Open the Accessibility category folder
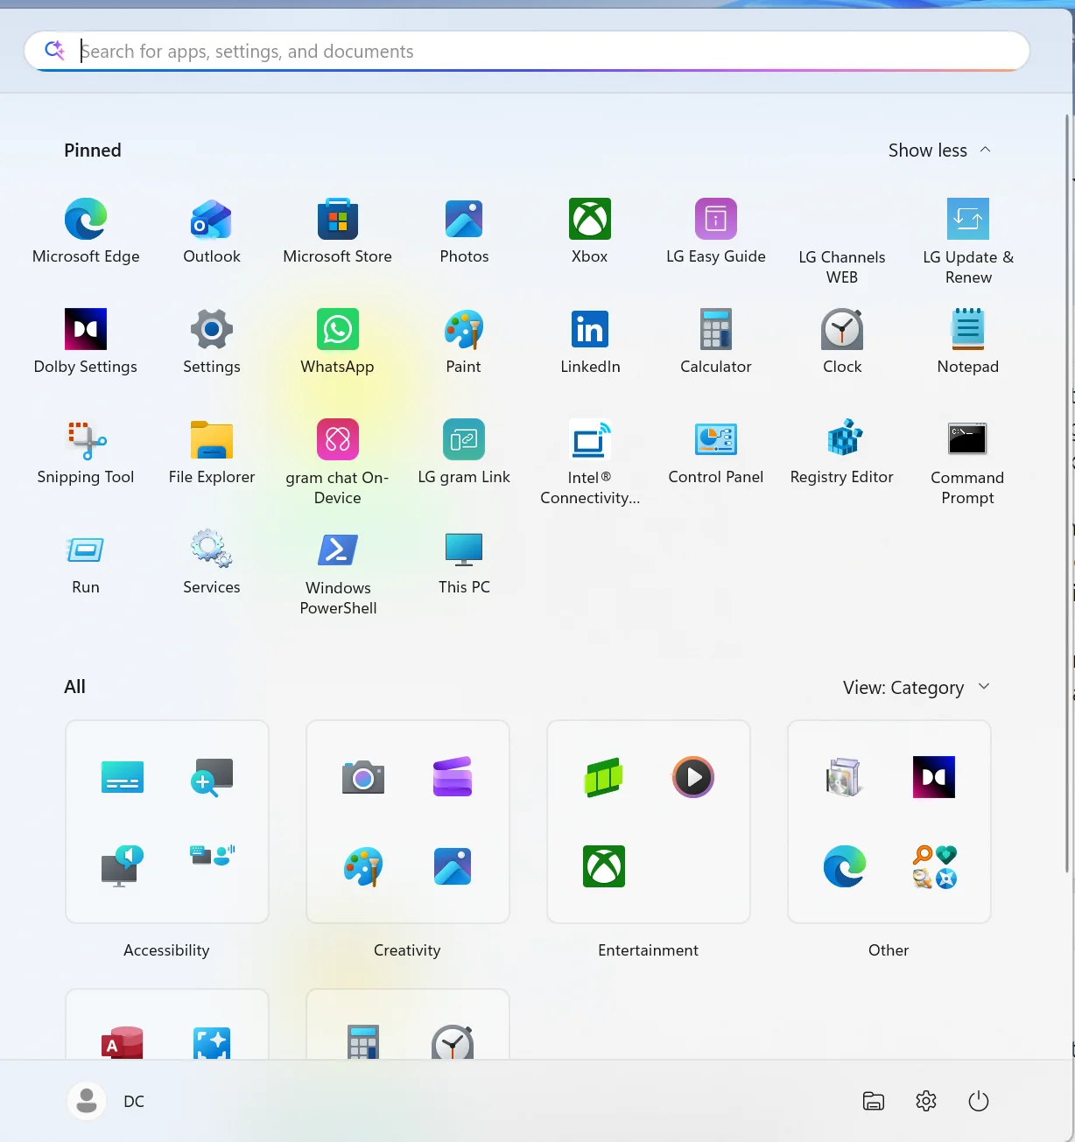 click(x=167, y=822)
